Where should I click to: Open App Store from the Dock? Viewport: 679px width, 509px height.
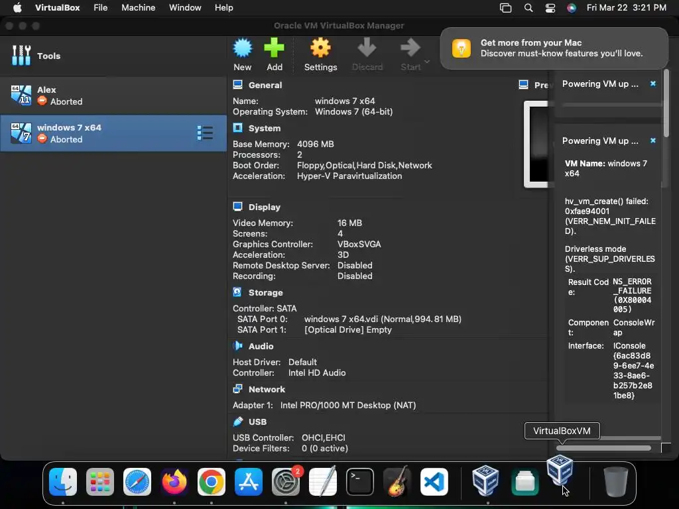[x=249, y=482]
